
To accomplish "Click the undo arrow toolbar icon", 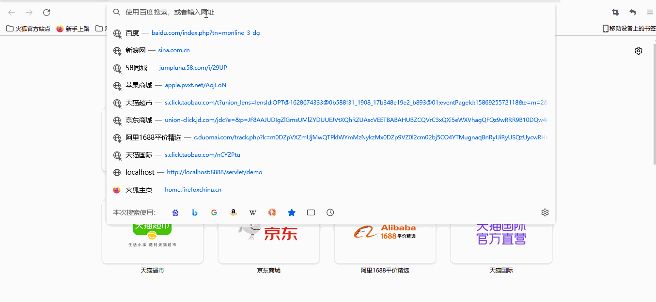I will 633,12.
